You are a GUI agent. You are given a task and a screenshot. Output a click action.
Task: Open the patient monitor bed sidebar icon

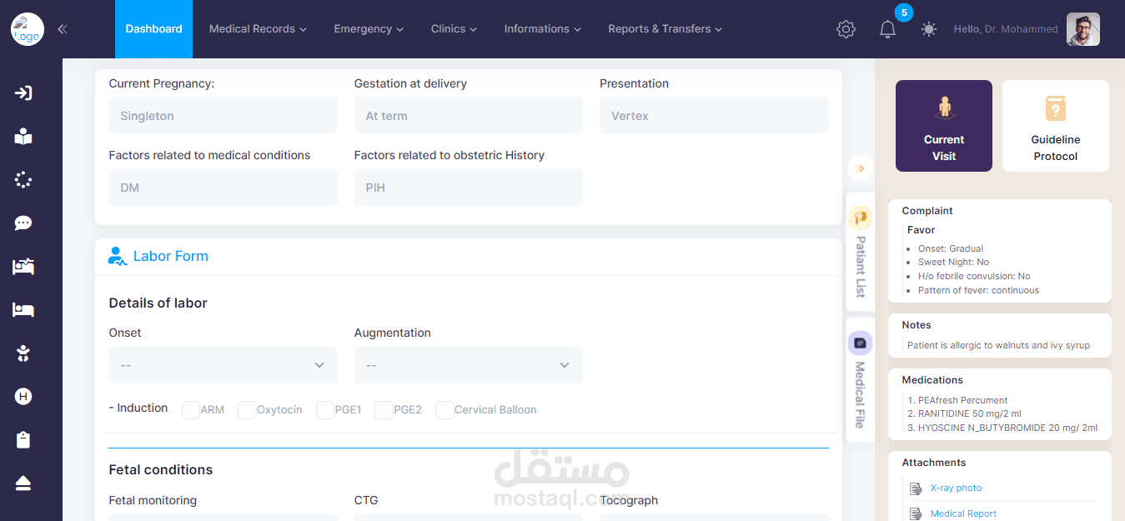pyautogui.click(x=23, y=267)
